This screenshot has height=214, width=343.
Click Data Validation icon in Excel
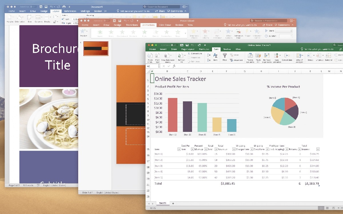pyautogui.click(x=276, y=55)
